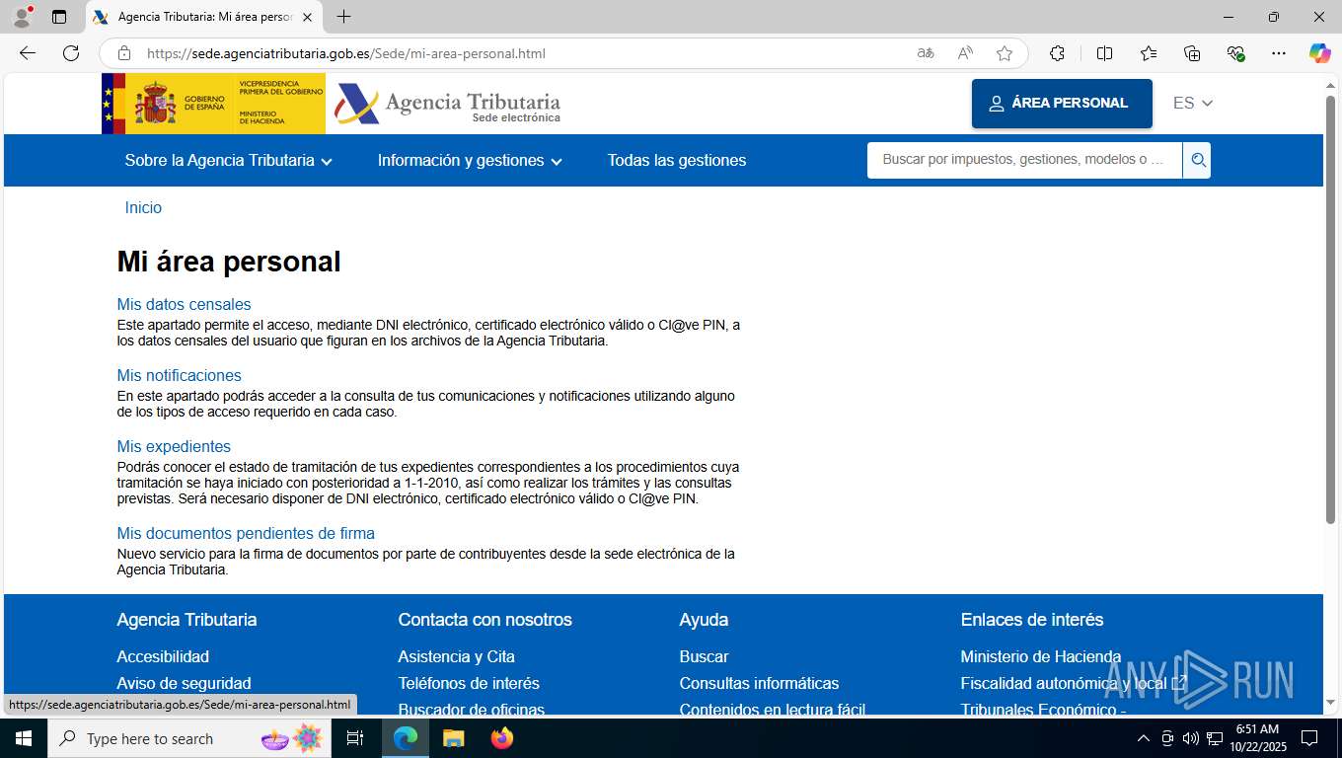The height and width of the screenshot is (758, 1342).
Task: Open Teléfonos de interés footer link
Action: click(469, 684)
